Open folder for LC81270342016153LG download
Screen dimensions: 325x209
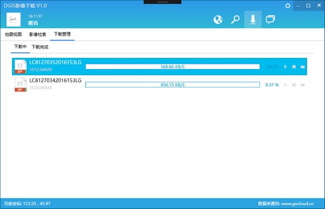tap(303, 85)
